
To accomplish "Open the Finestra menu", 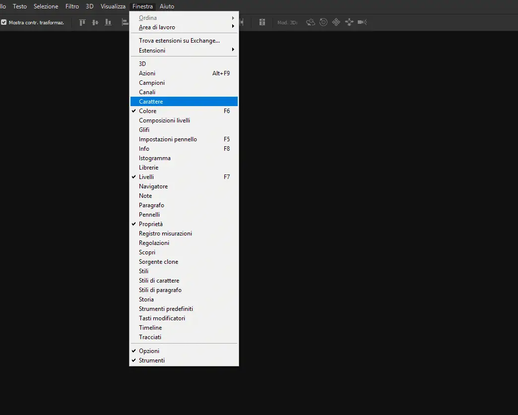I will point(142,6).
